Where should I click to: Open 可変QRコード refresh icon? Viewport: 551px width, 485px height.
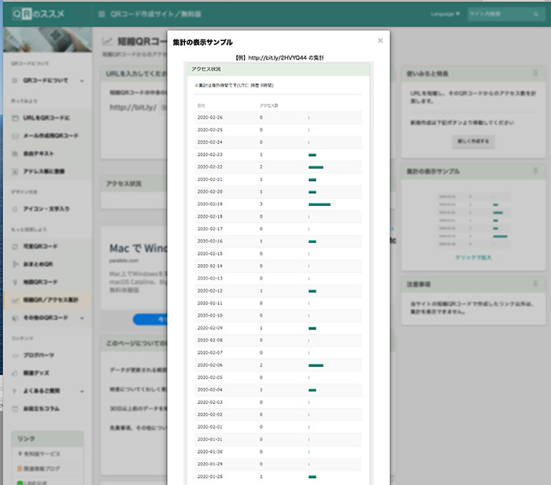tap(15, 247)
